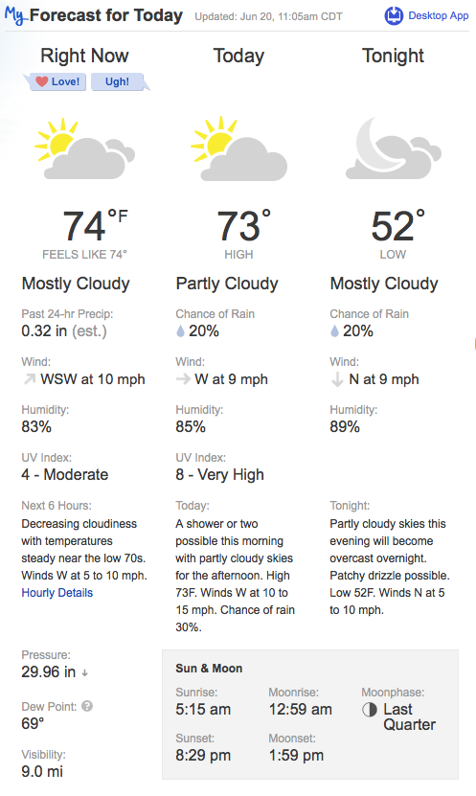The image size is (476, 796).
Task: Click the Tonight north wind arrow icon
Action: click(x=337, y=379)
